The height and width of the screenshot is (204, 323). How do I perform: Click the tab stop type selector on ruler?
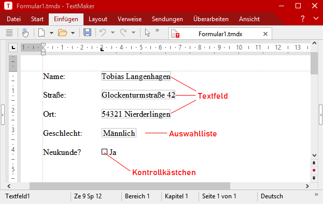coord(13,48)
